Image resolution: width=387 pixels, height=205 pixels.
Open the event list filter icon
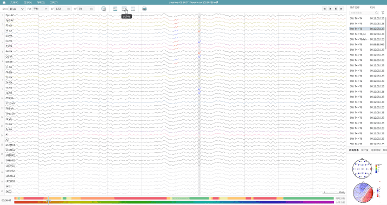click(383, 12)
